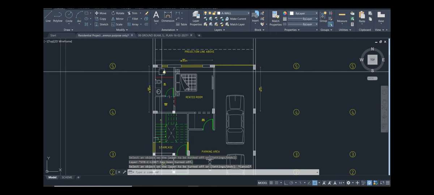Start the Array command
The height and width of the screenshot is (195, 434).
pyautogui.click(x=133, y=25)
